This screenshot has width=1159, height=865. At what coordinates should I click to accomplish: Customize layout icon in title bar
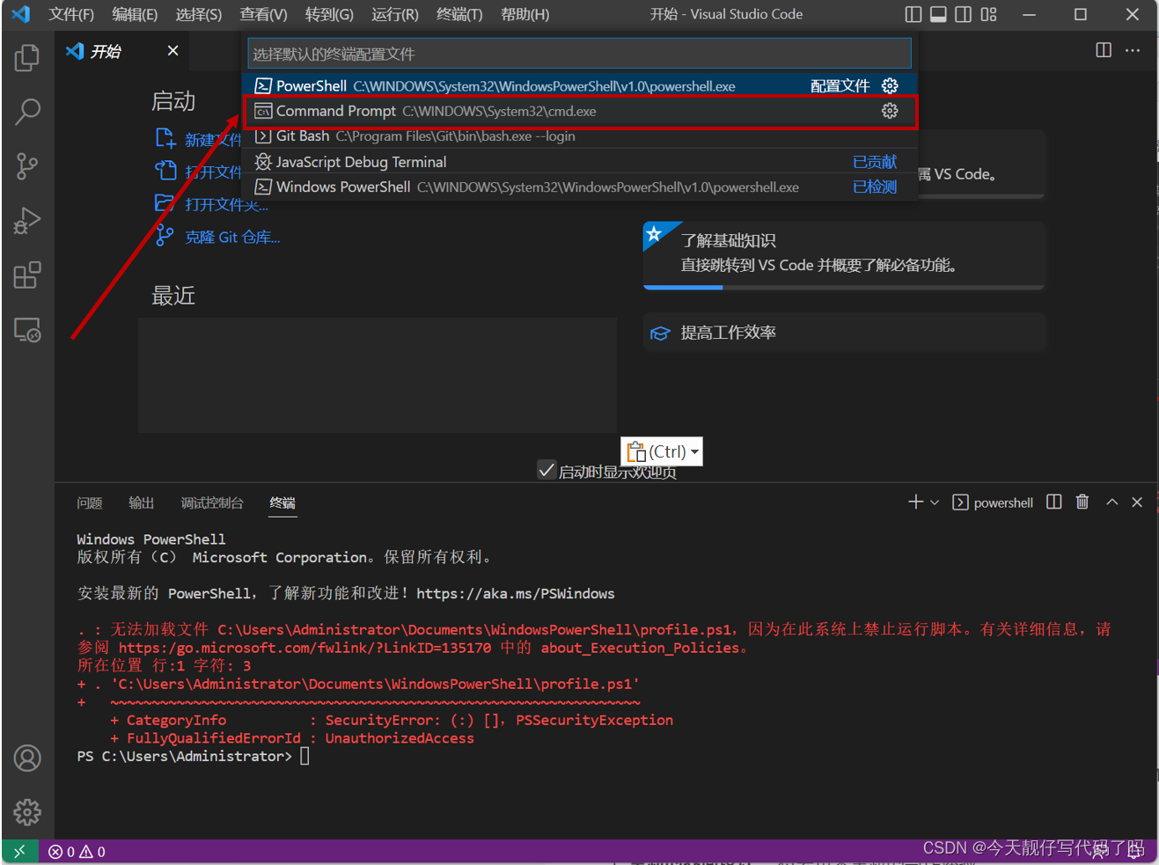pos(989,14)
